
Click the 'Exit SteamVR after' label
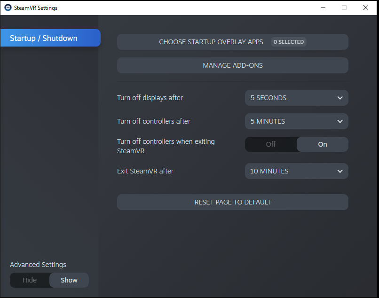pyautogui.click(x=145, y=171)
